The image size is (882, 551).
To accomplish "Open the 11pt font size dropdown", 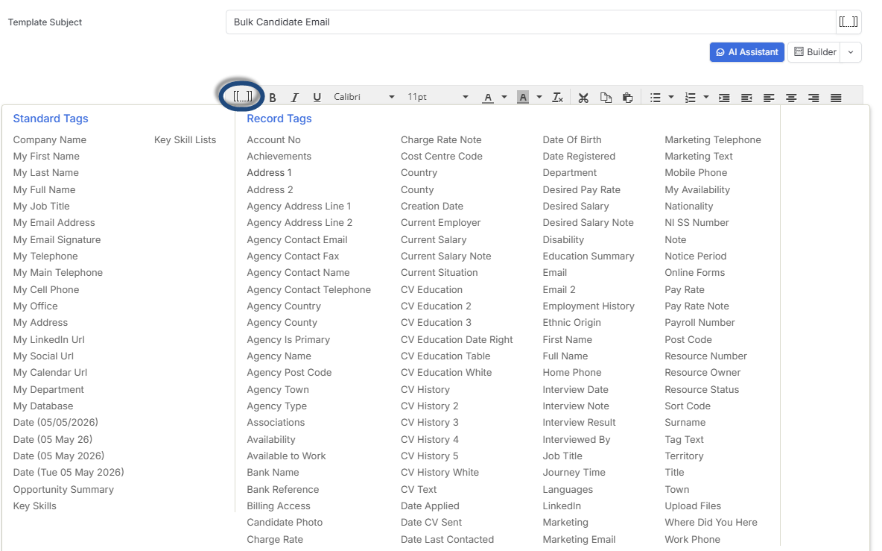I will 437,97.
